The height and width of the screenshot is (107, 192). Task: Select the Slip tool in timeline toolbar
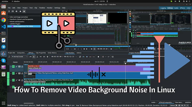pos(44,57)
